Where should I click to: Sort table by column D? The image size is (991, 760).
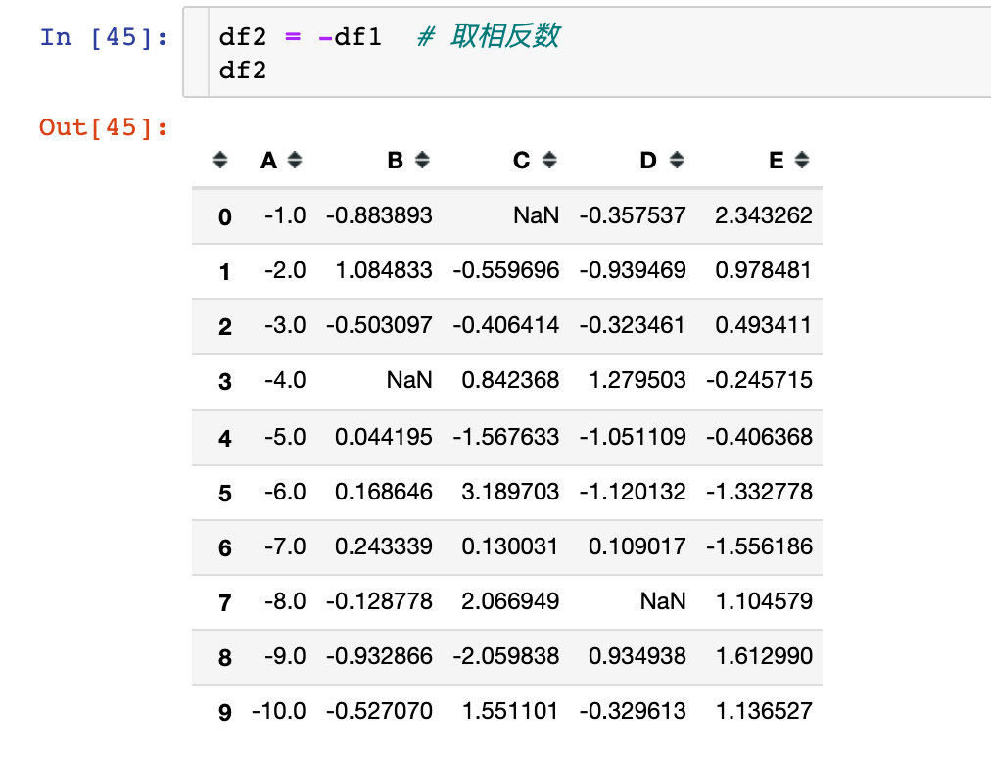(677, 160)
